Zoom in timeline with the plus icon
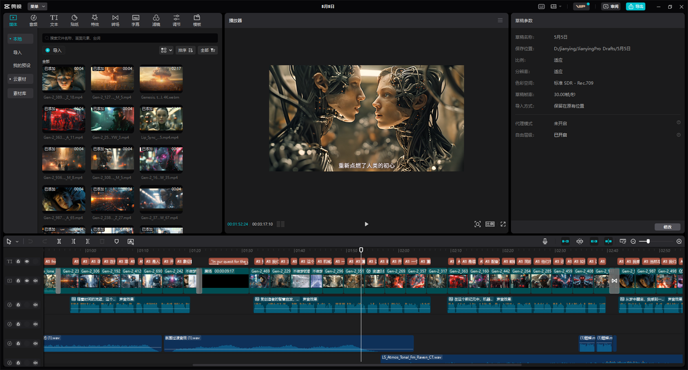This screenshot has width=688, height=370. point(679,241)
